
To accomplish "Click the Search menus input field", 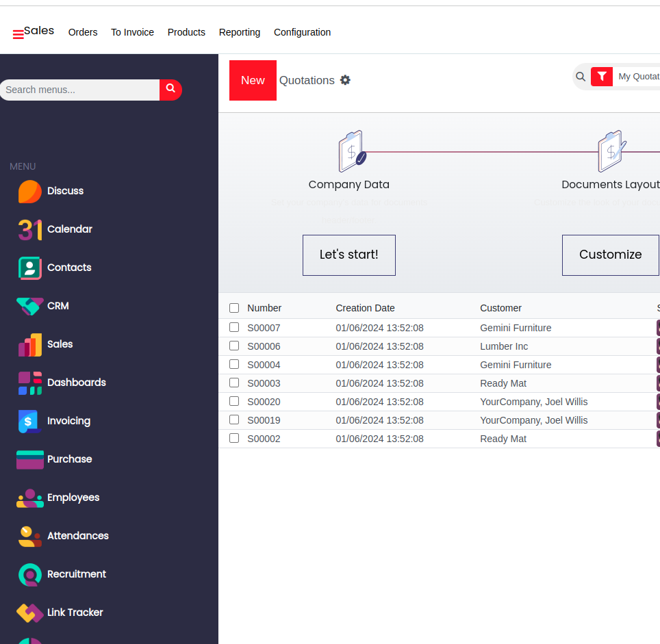I will 79,90.
